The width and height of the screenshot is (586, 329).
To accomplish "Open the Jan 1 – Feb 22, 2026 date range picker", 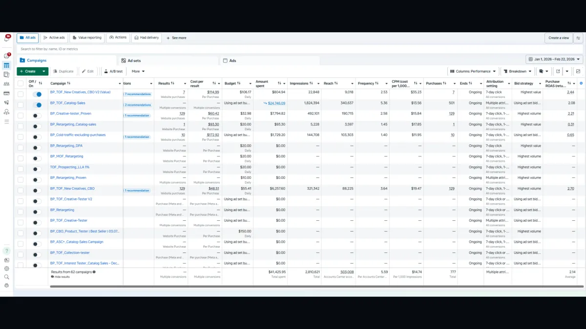I will 554,59.
